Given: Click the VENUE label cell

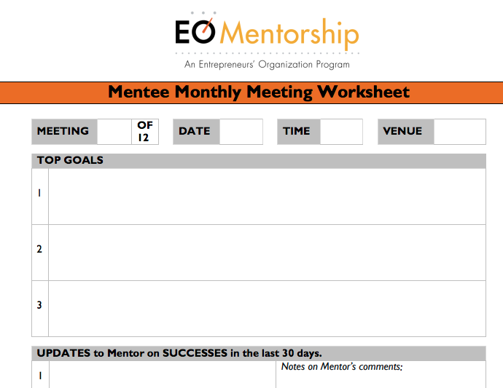Looking at the screenshot, I should pos(406,132).
